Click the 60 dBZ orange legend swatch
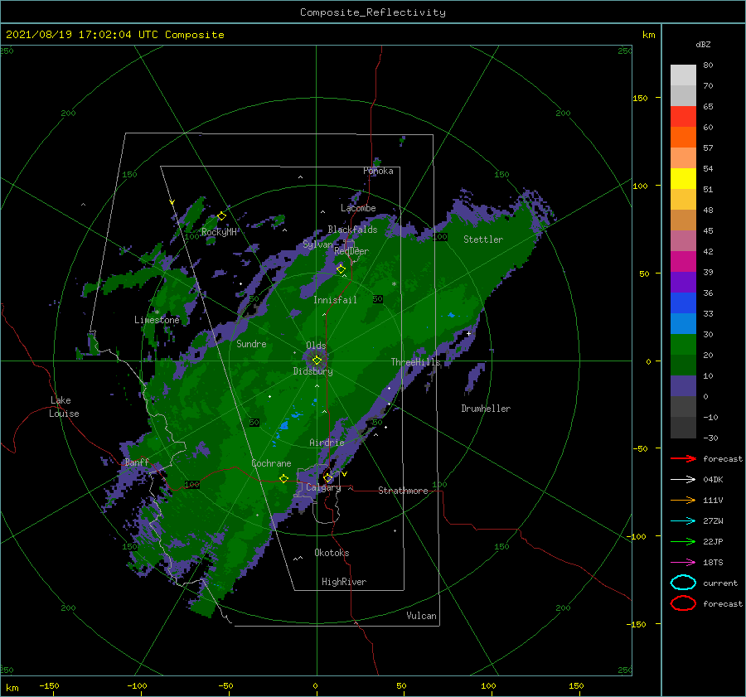This screenshot has width=746, height=697. pos(683,137)
